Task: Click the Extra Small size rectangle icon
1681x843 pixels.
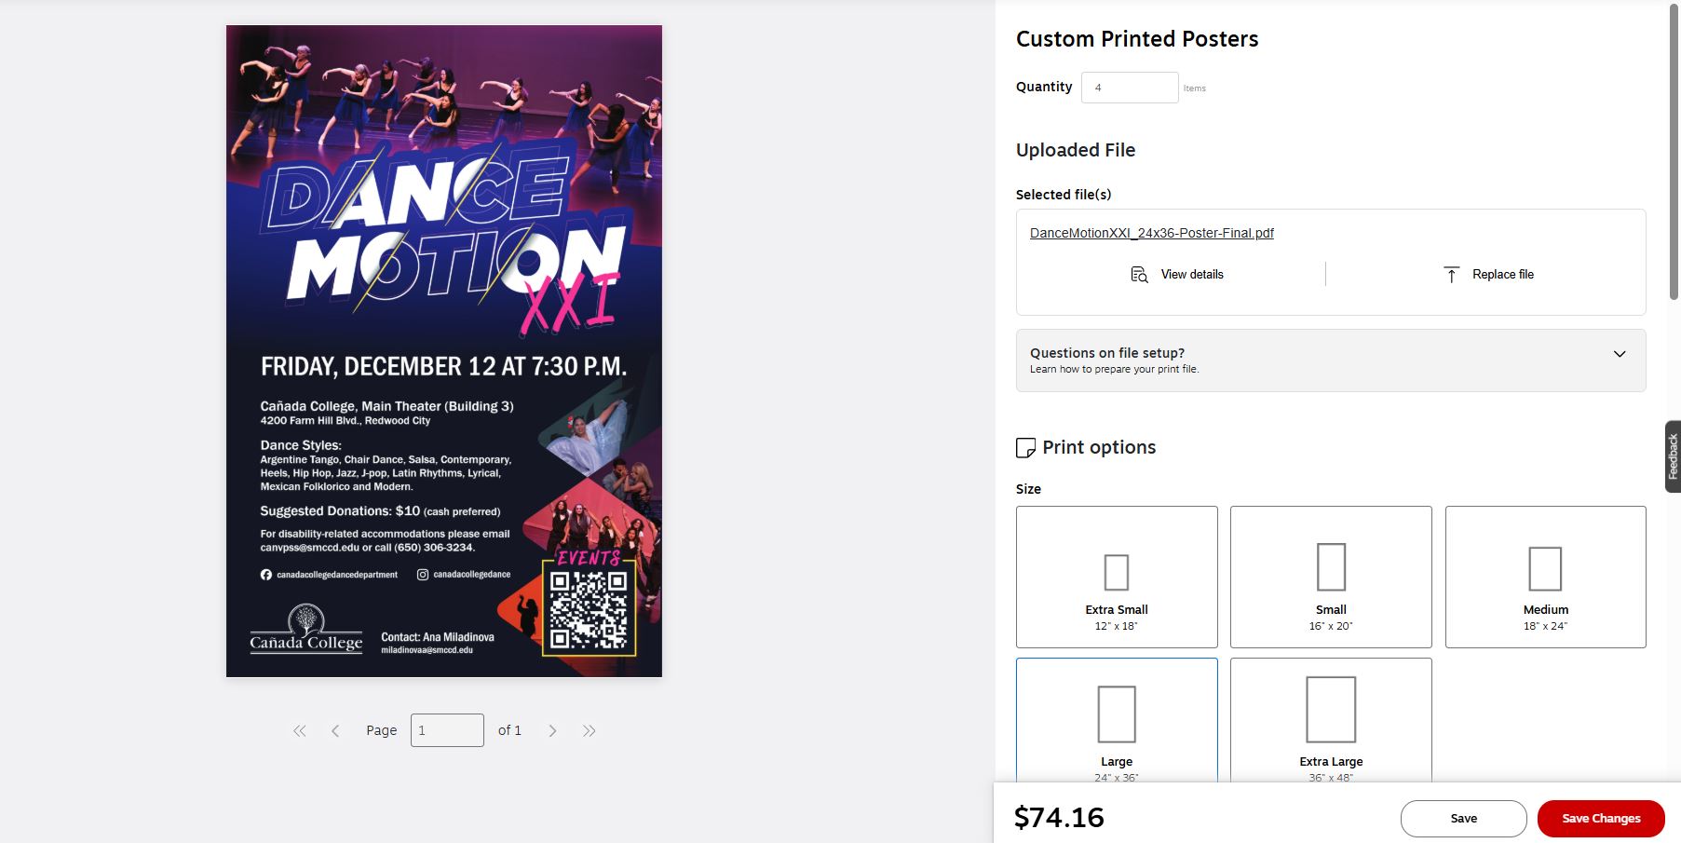Action: 1117,572
